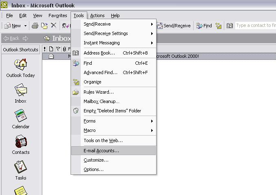Click the contact search input field
This screenshot has width=276, height=195.
coord(256,26)
